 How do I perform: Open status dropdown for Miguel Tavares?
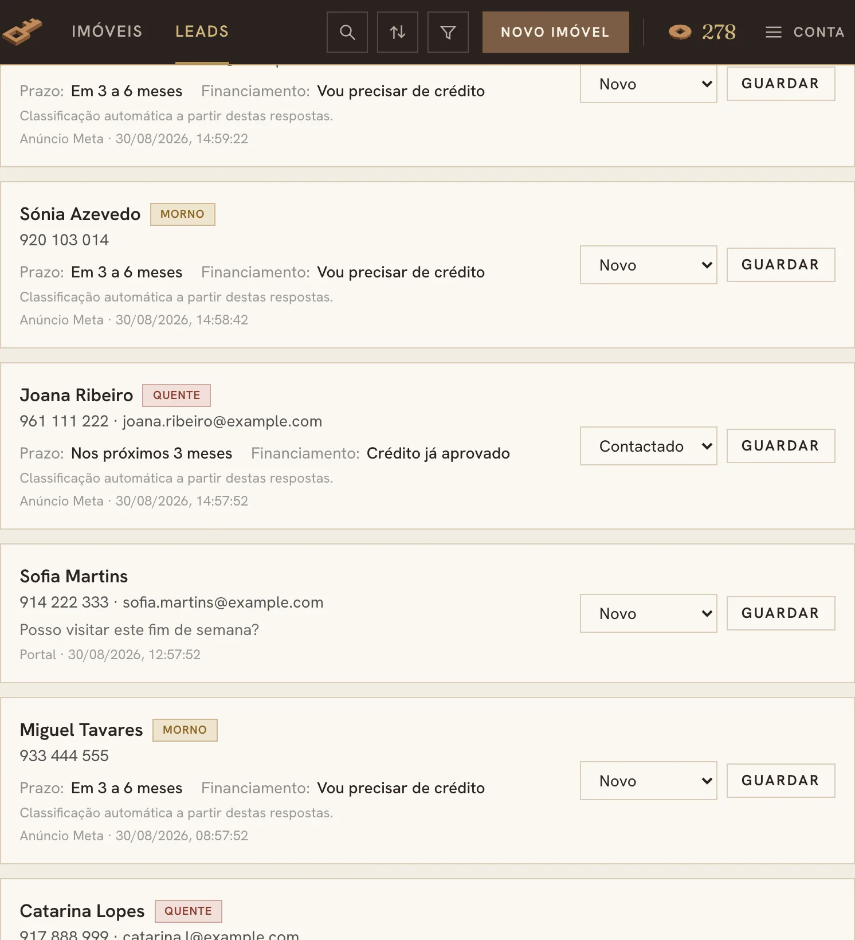[x=649, y=781]
